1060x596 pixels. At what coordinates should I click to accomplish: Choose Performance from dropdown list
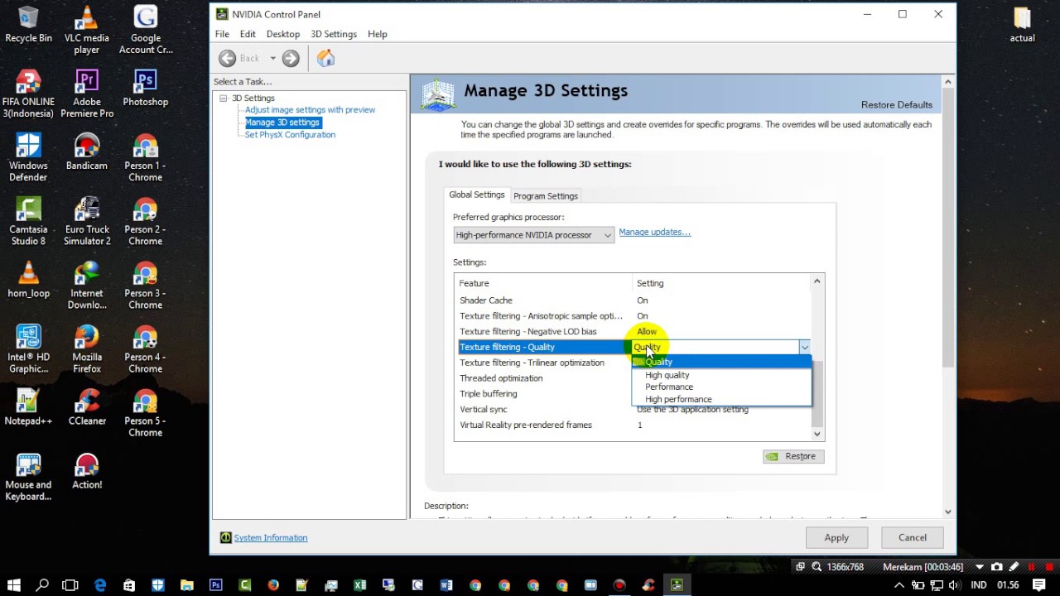[x=669, y=387]
